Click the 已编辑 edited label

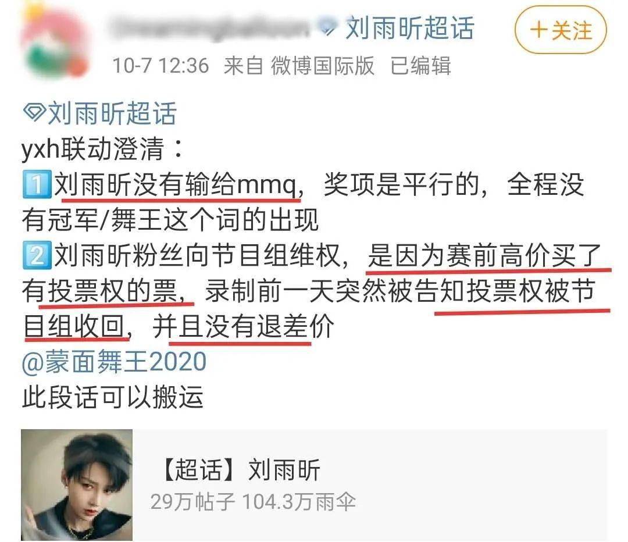(420, 66)
